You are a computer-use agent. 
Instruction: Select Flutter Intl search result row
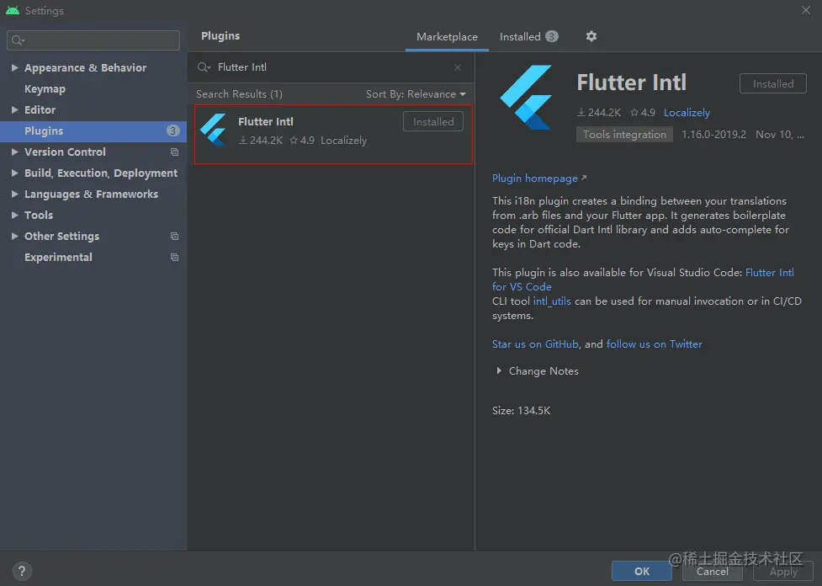tap(333, 135)
